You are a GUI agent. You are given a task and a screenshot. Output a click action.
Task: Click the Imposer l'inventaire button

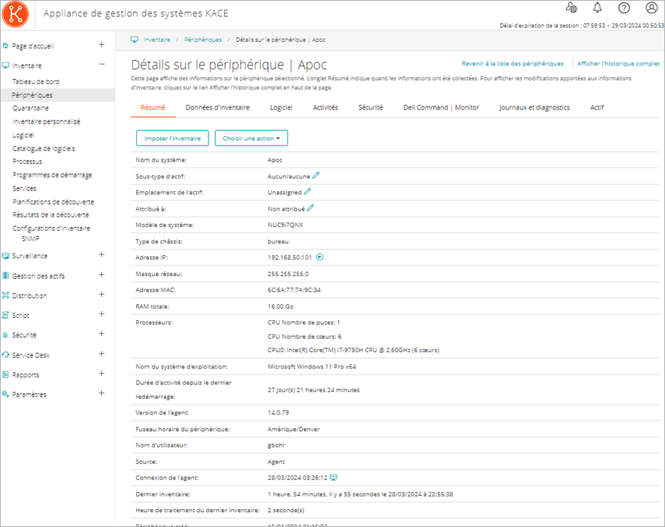pos(172,138)
